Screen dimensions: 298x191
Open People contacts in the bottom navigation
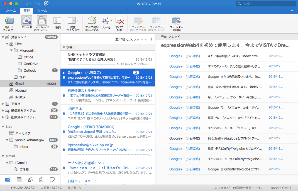pos(30,180)
